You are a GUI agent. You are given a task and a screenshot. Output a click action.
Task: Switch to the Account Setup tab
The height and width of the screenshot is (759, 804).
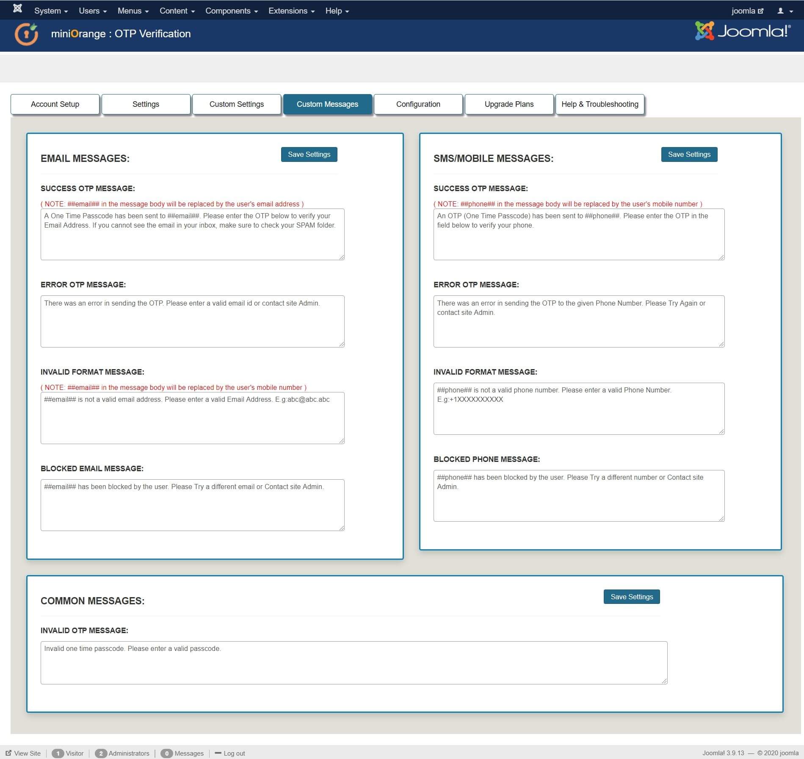[x=55, y=104]
